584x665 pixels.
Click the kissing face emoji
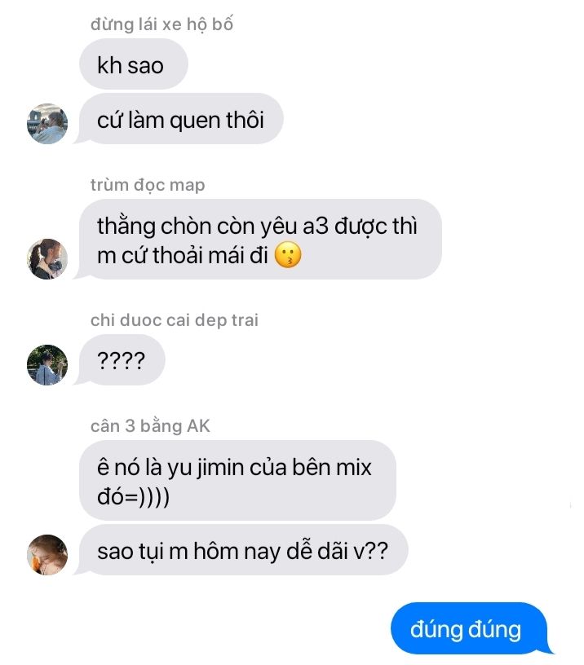(288, 255)
